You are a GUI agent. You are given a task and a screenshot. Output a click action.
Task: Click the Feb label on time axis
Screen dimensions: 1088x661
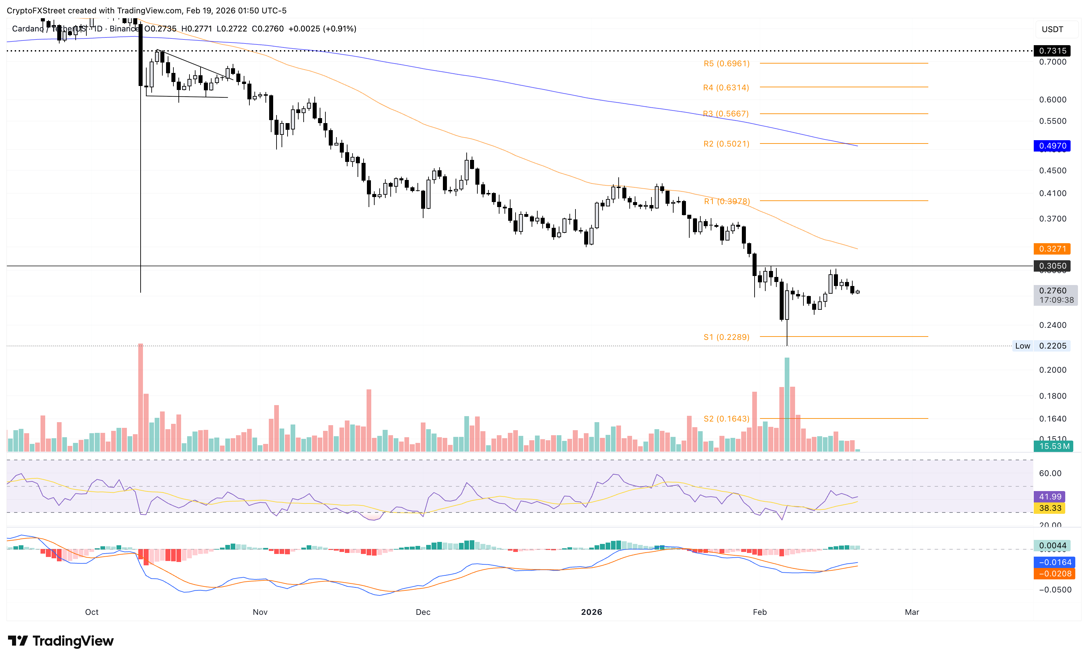(760, 612)
